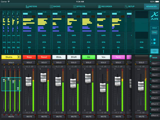Viewport: 160px width, 120px height.
Task: Open GATE for the Gtr channel
Action: click(x=89, y=35)
